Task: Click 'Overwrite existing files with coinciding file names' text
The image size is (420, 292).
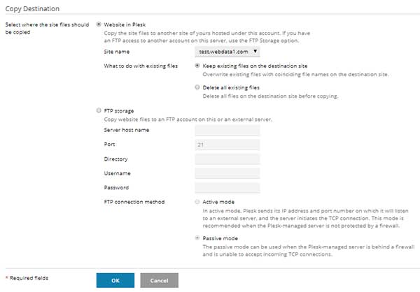Action: point(295,74)
